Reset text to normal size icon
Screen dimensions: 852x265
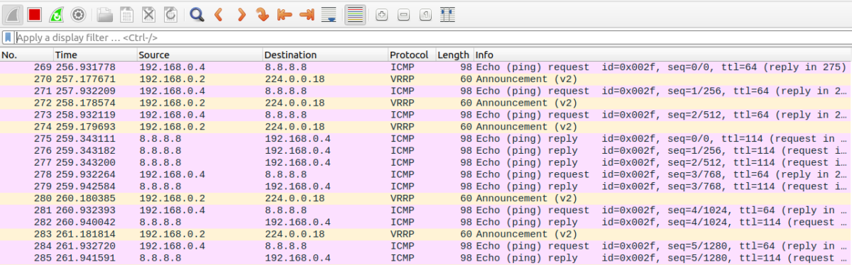pyautogui.click(x=425, y=13)
